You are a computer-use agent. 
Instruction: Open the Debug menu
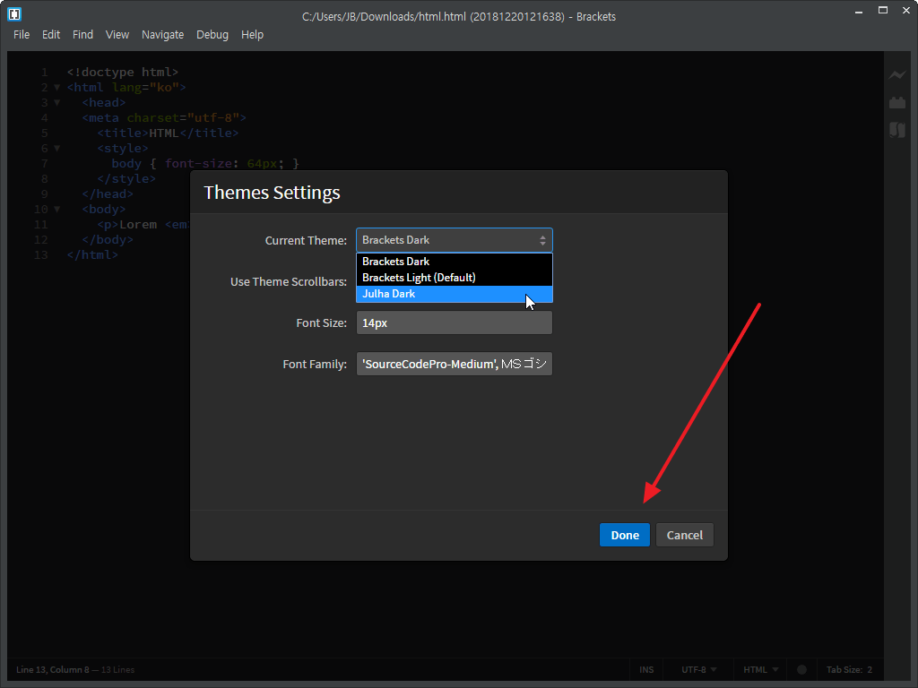pos(212,35)
